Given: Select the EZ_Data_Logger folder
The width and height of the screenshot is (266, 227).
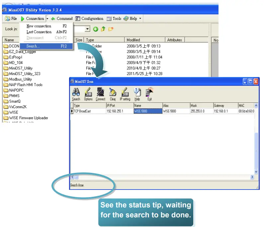Looking at the screenshot, I should point(20,51).
